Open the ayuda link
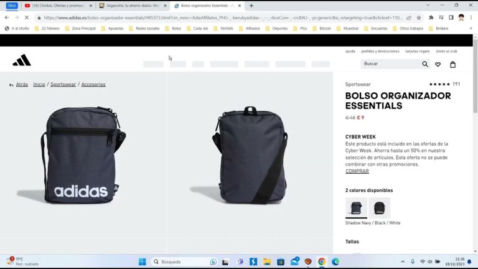The height and width of the screenshot is (269, 478). pos(350,51)
